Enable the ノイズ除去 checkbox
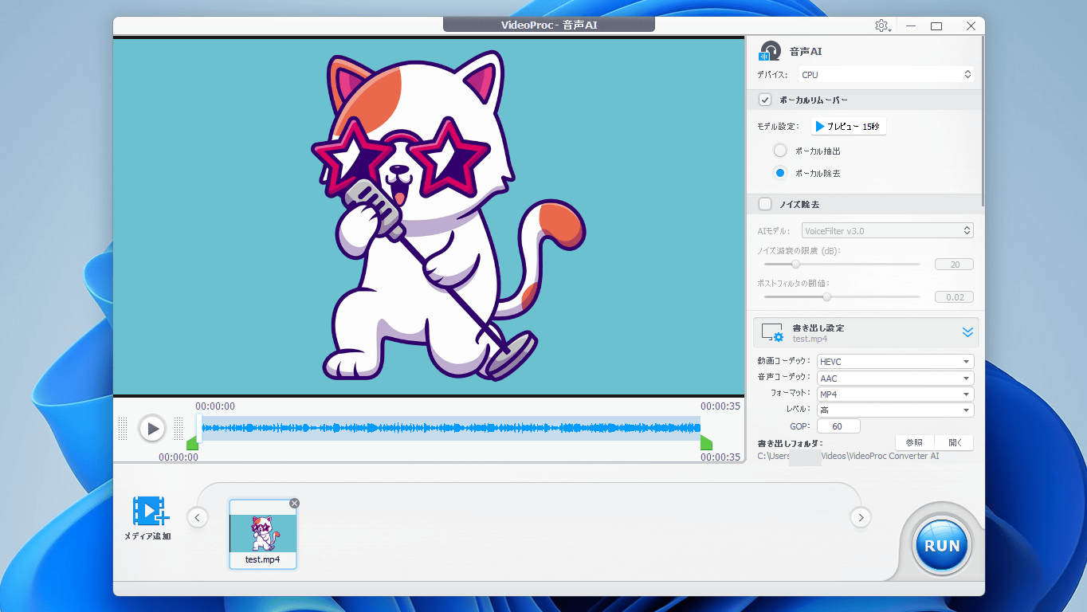The height and width of the screenshot is (612, 1087). (765, 204)
